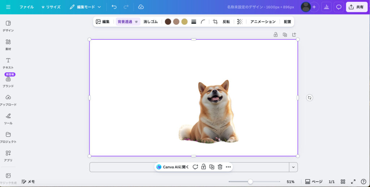370x187 pixels.
Task: Toggle the grid view thumbnails icon
Action: tap(343, 182)
